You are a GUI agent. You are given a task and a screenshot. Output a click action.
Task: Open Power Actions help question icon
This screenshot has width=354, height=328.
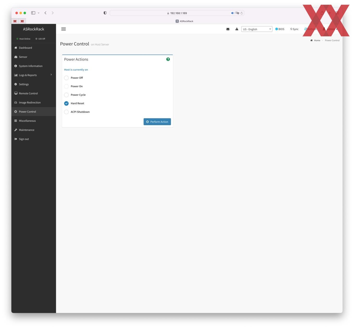pyautogui.click(x=168, y=59)
